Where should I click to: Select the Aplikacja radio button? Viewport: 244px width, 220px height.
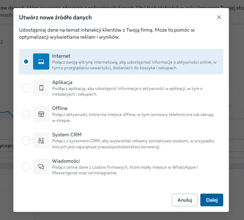click(x=26, y=88)
